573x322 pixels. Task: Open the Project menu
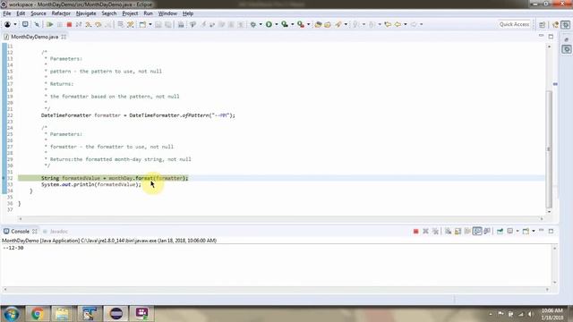(x=130, y=13)
